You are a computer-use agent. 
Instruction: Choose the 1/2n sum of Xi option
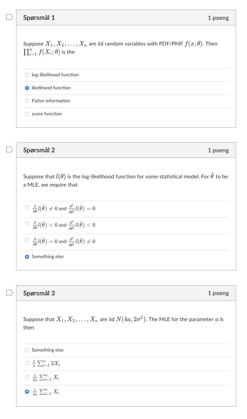point(27,377)
